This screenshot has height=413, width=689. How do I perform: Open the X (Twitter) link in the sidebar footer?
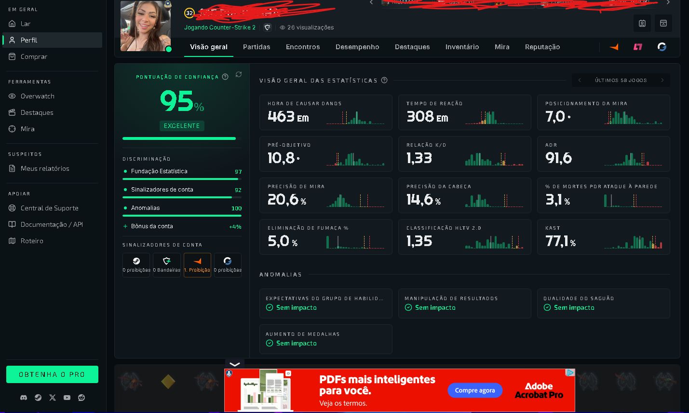point(53,398)
